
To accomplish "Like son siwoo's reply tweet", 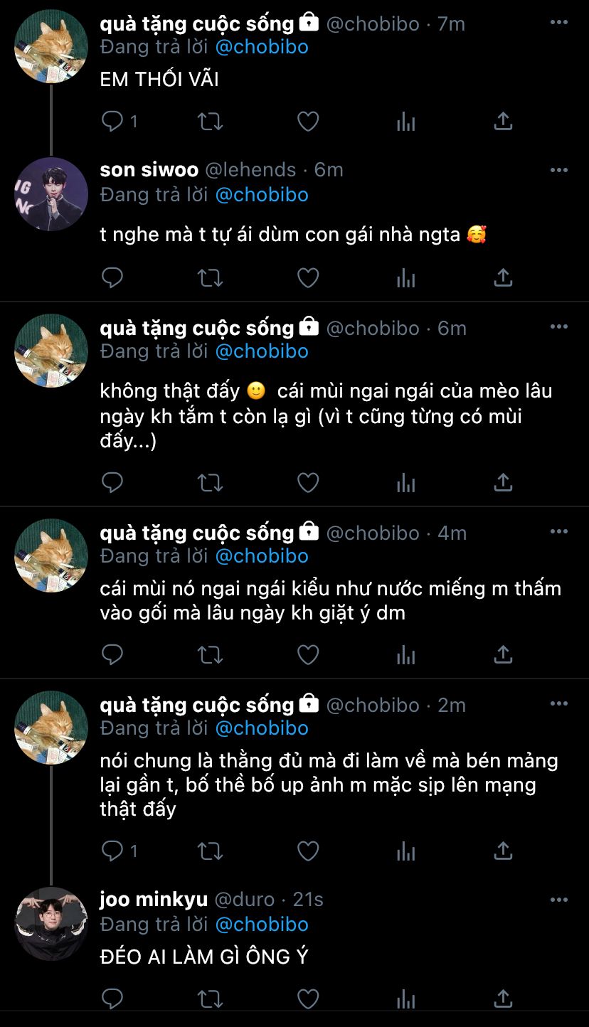I will [x=307, y=278].
